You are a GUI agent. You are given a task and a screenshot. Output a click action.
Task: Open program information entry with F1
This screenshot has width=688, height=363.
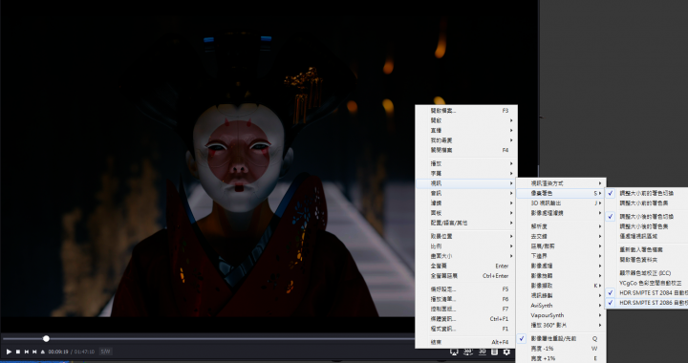coord(466,329)
